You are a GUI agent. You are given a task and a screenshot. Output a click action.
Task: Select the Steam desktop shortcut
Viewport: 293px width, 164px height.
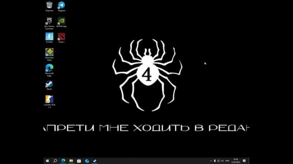[x=49, y=85]
